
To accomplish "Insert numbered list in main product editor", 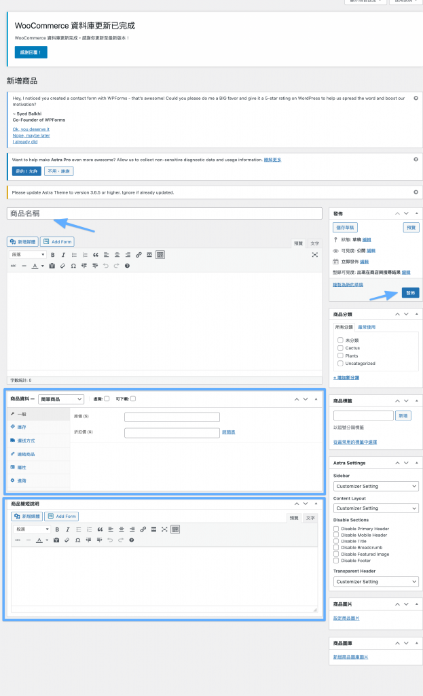I will (x=85, y=255).
